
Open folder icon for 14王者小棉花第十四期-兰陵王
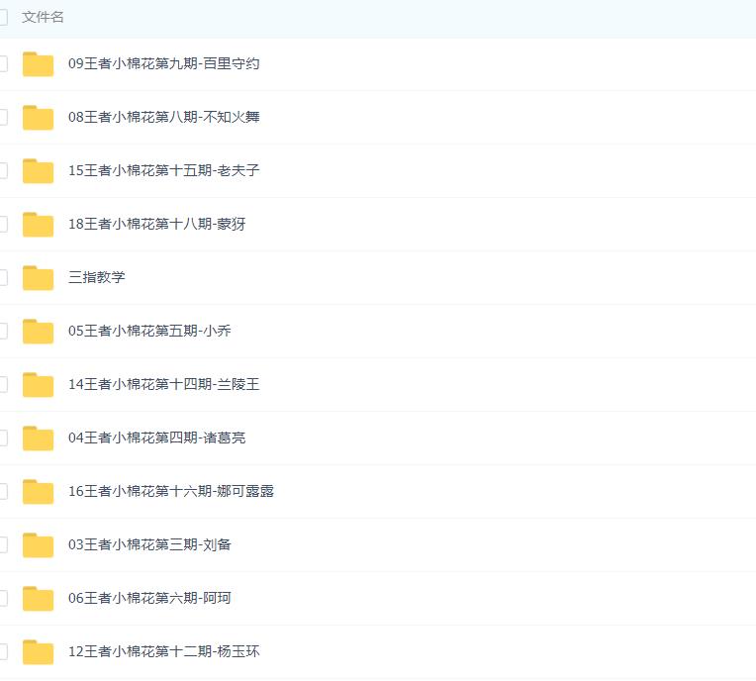pyautogui.click(x=38, y=385)
